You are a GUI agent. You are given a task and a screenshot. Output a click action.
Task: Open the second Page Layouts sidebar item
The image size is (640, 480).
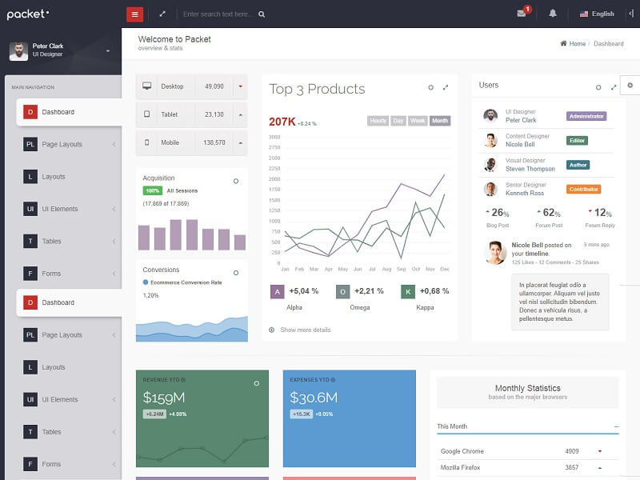point(69,334)
